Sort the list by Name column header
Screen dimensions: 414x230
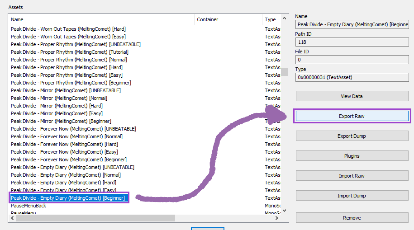coord(101,19)
